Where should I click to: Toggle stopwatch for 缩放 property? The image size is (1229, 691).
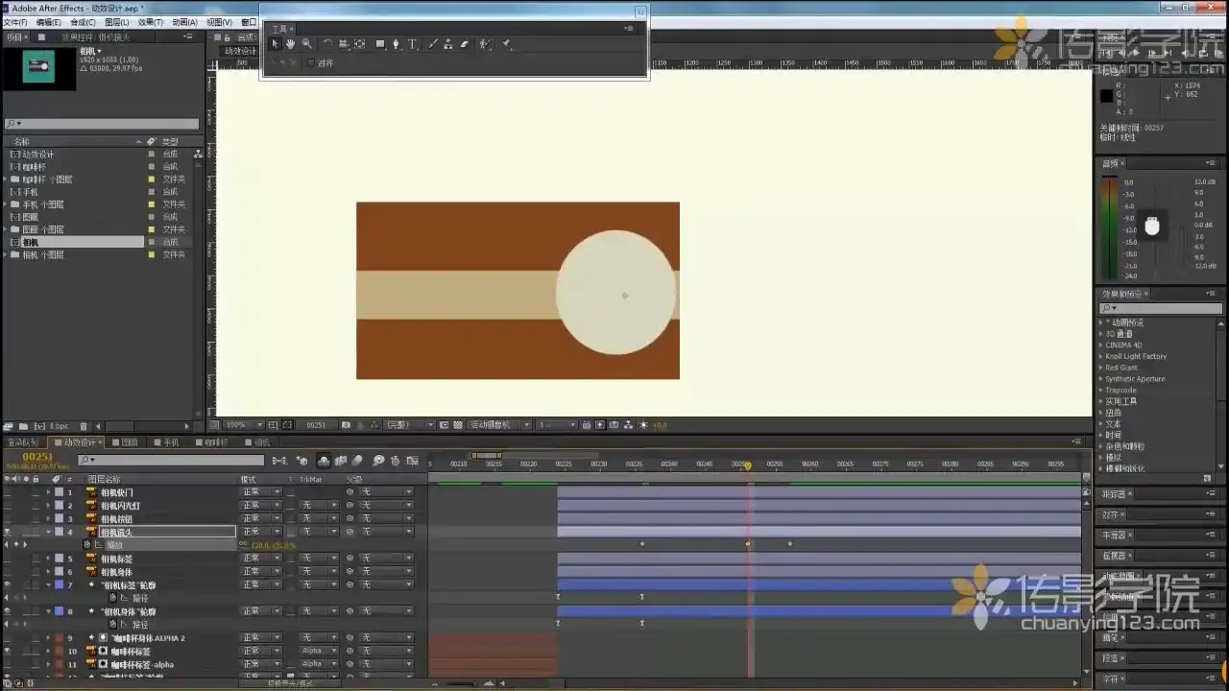pyautogui.click(x=87, y=545)
